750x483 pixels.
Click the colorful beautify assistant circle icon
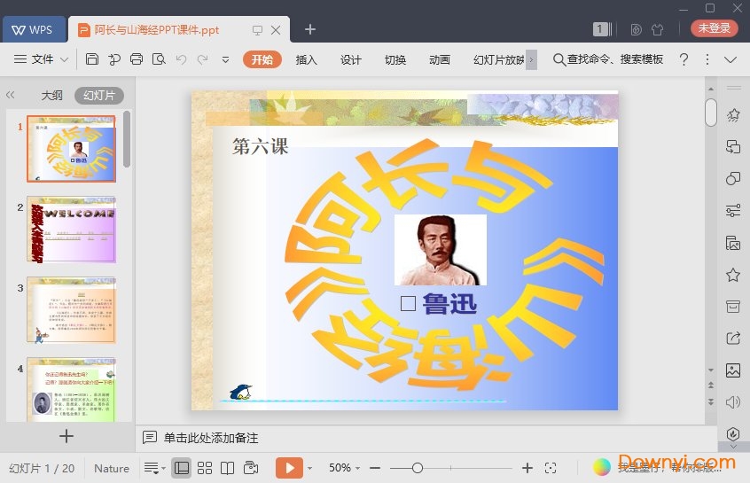602,467
